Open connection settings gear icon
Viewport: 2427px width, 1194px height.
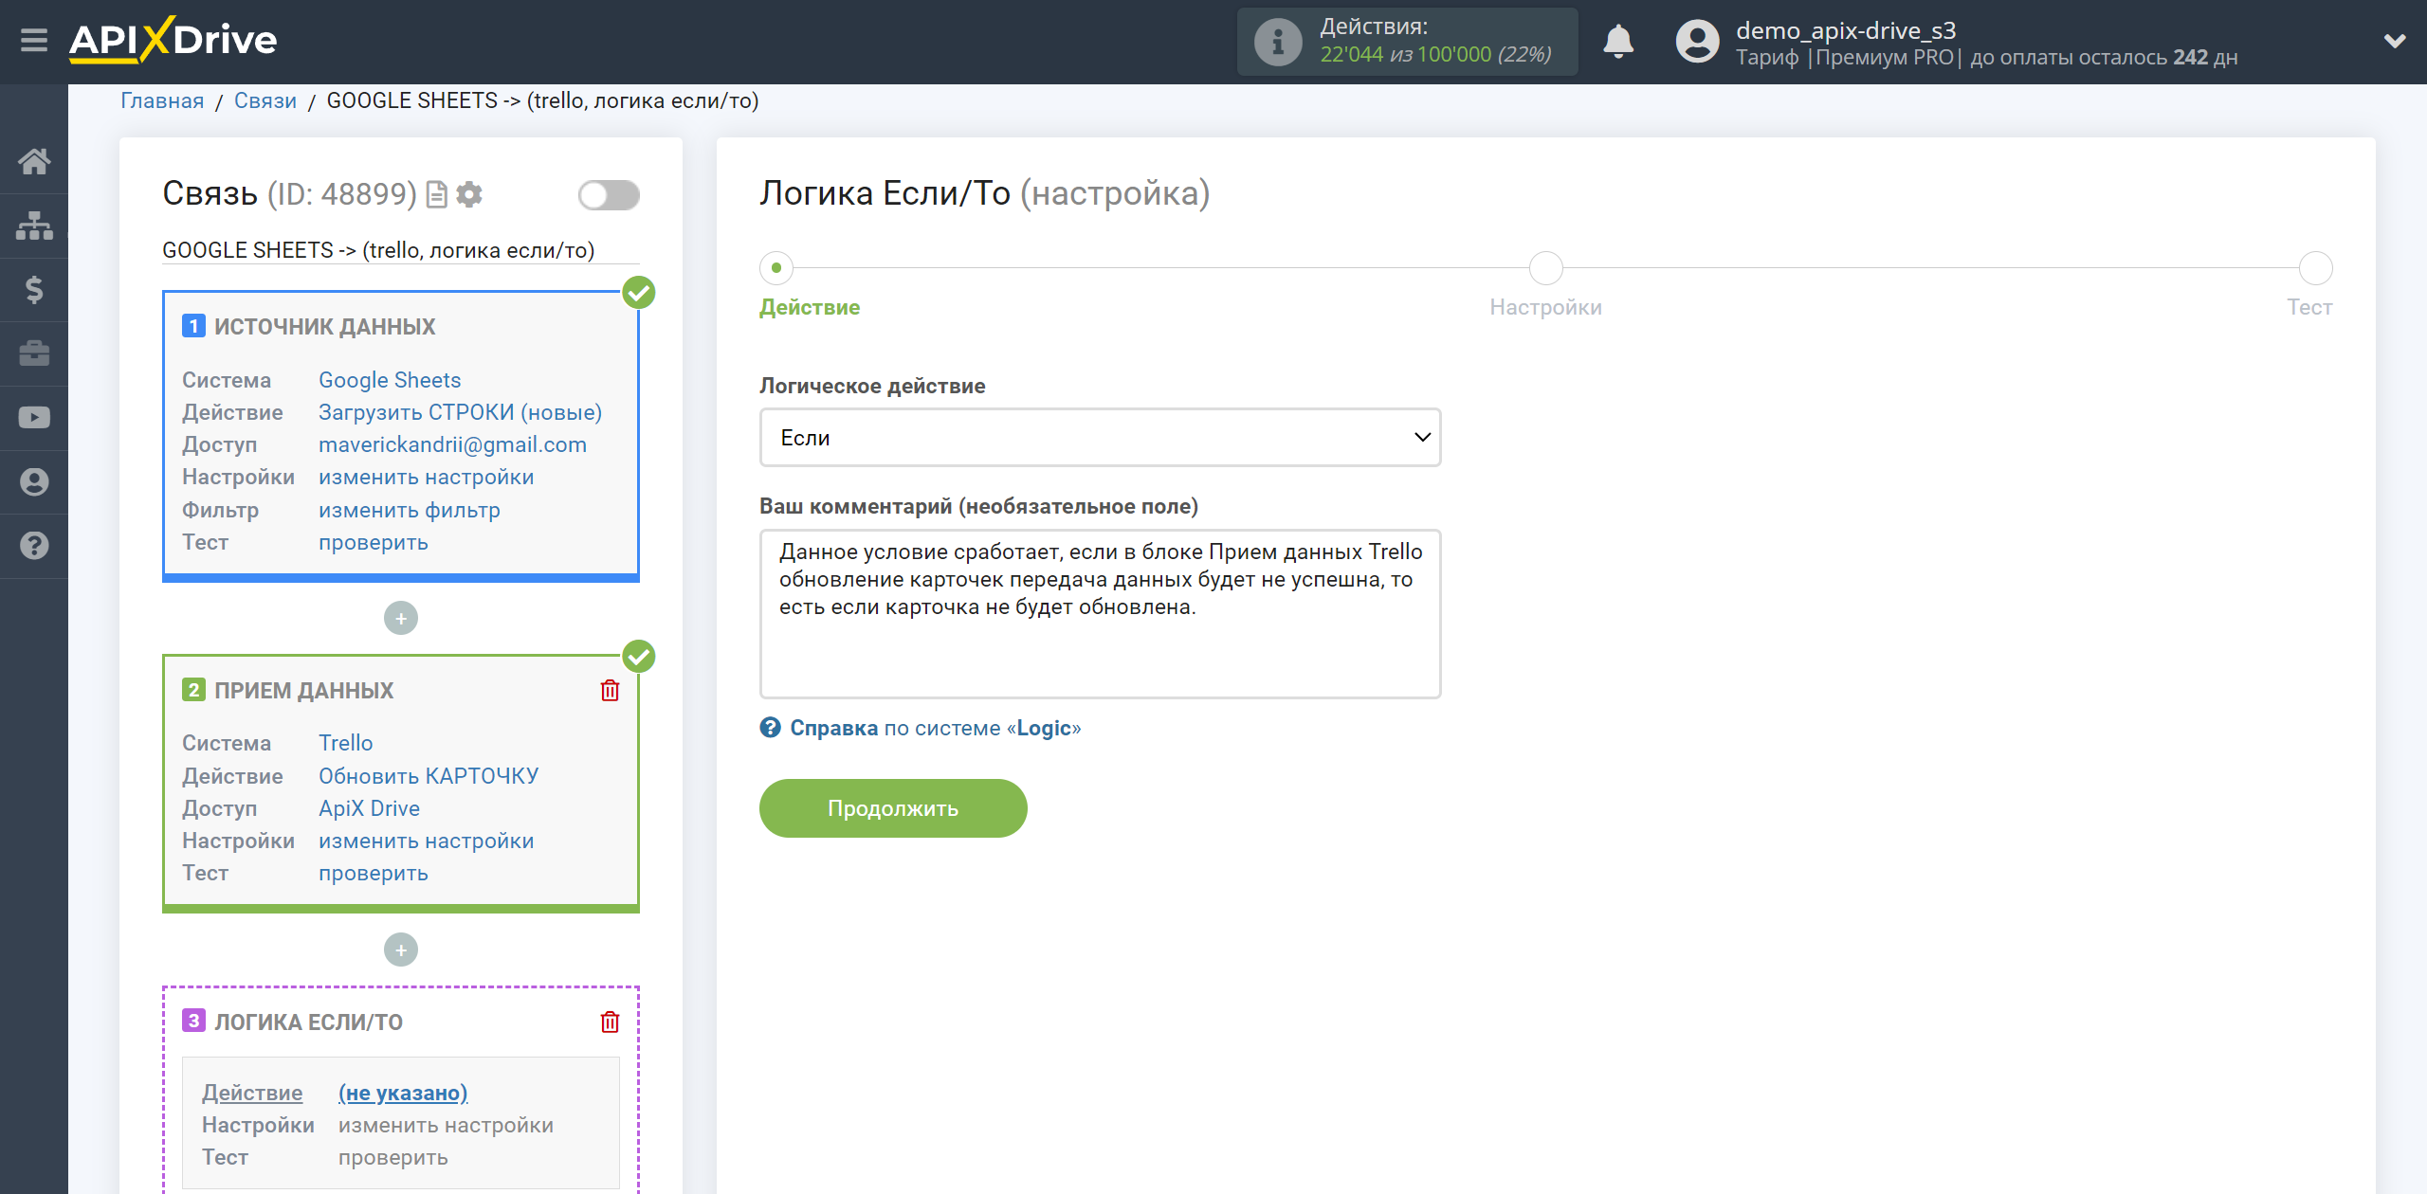pos(469,194)
